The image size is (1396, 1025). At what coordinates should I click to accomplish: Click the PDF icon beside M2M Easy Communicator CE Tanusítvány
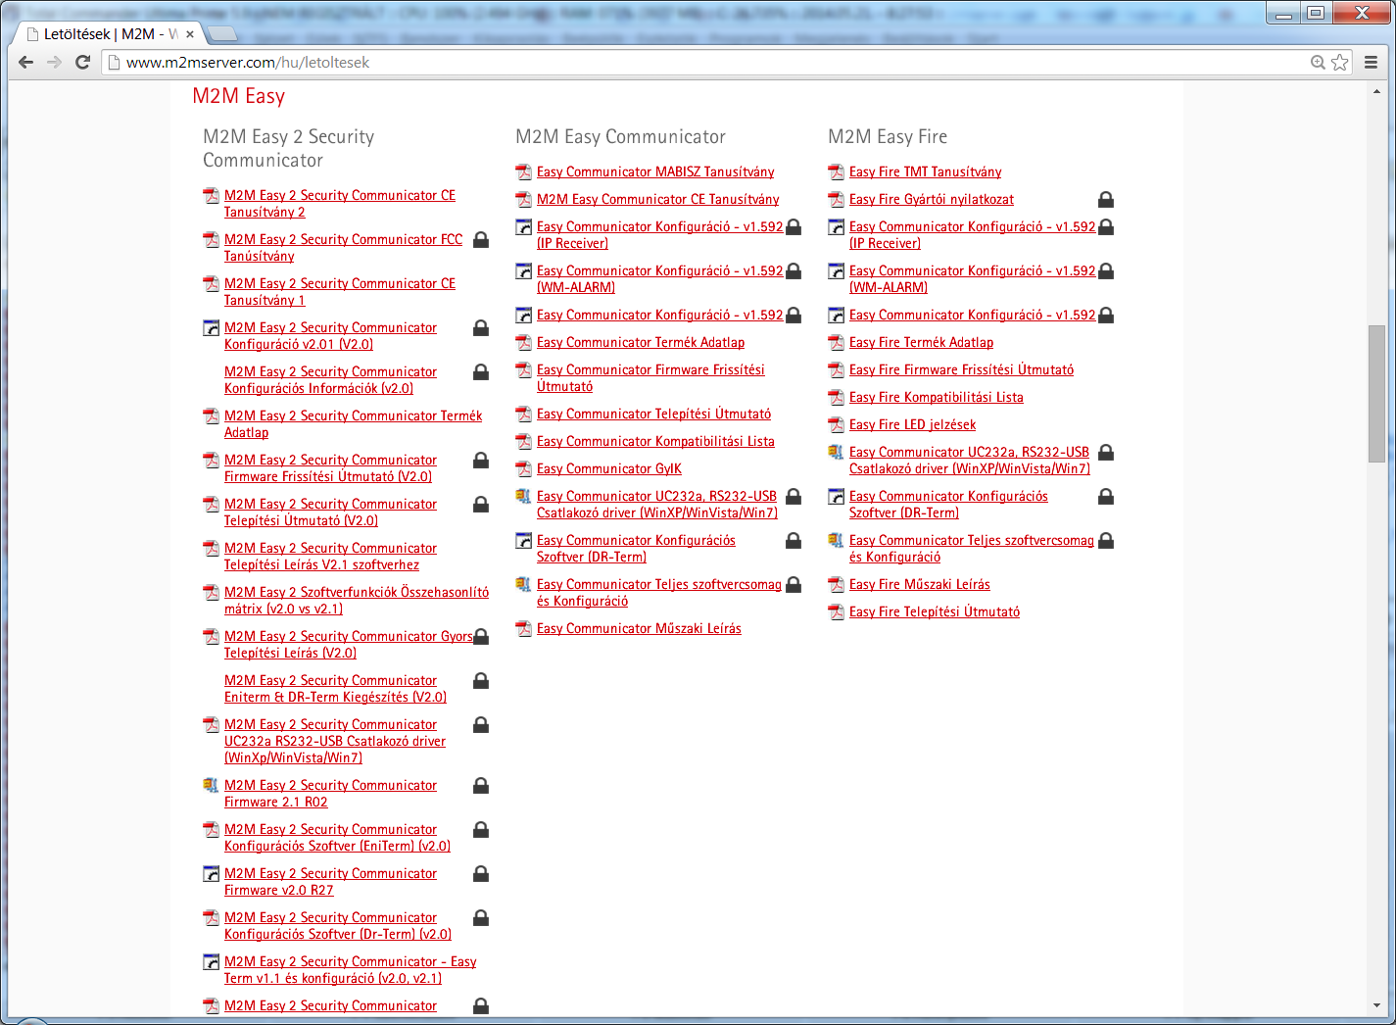[524, 200]
